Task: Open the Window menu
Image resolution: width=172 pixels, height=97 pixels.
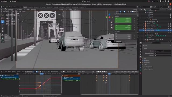Action: pos(15,7)
